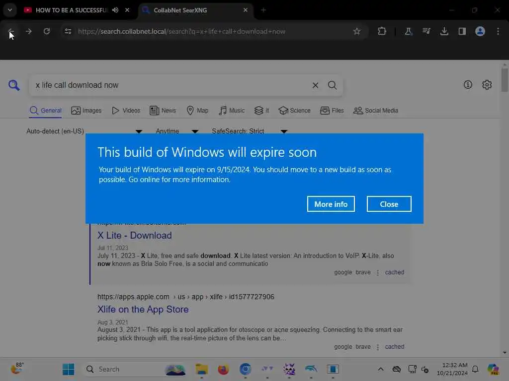Switch to Science search category
This screenshot has width=509, height=381.
click(294, 111)
